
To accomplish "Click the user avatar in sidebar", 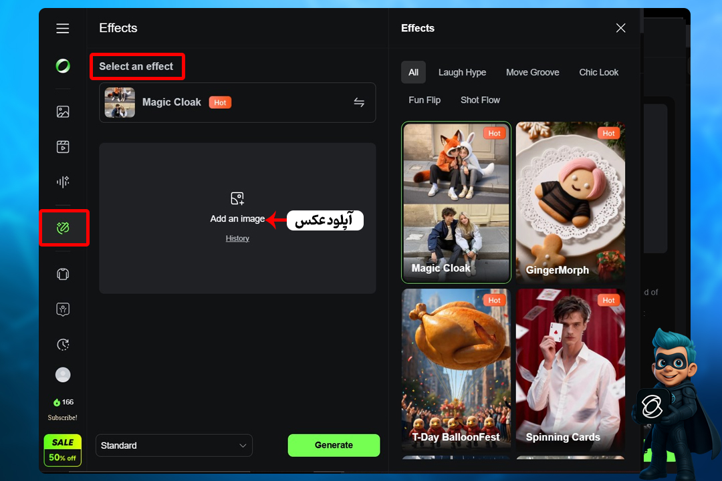I will click(63, 375).
